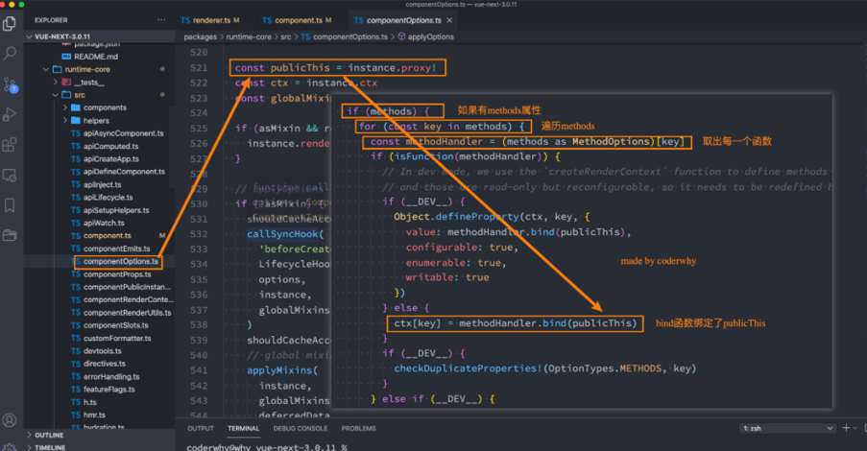
Task: Click runtime-core in the breadcrumb
Action: (249, 37)
